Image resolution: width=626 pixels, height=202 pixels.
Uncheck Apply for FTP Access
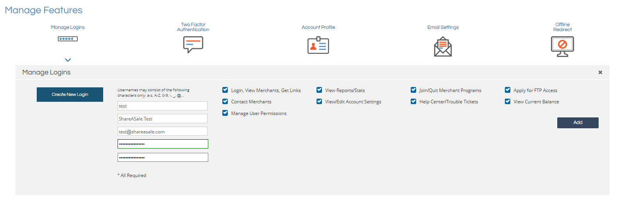(x=508, y=90)
